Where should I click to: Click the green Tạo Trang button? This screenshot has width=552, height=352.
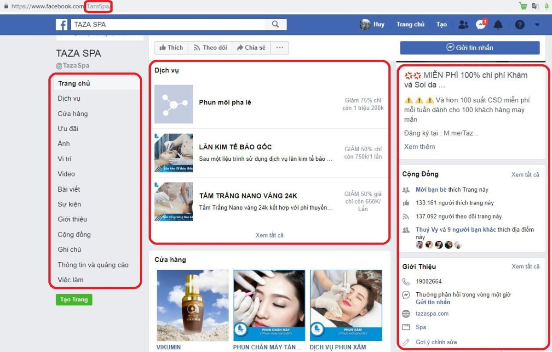[74, 300]
